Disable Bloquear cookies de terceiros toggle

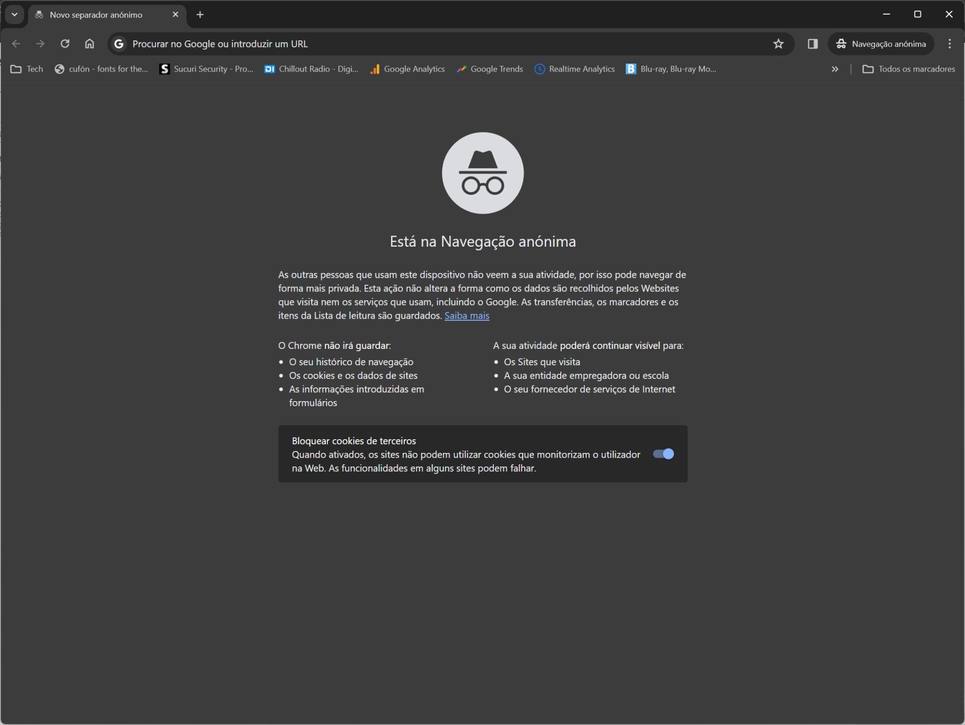click(663, 454)
